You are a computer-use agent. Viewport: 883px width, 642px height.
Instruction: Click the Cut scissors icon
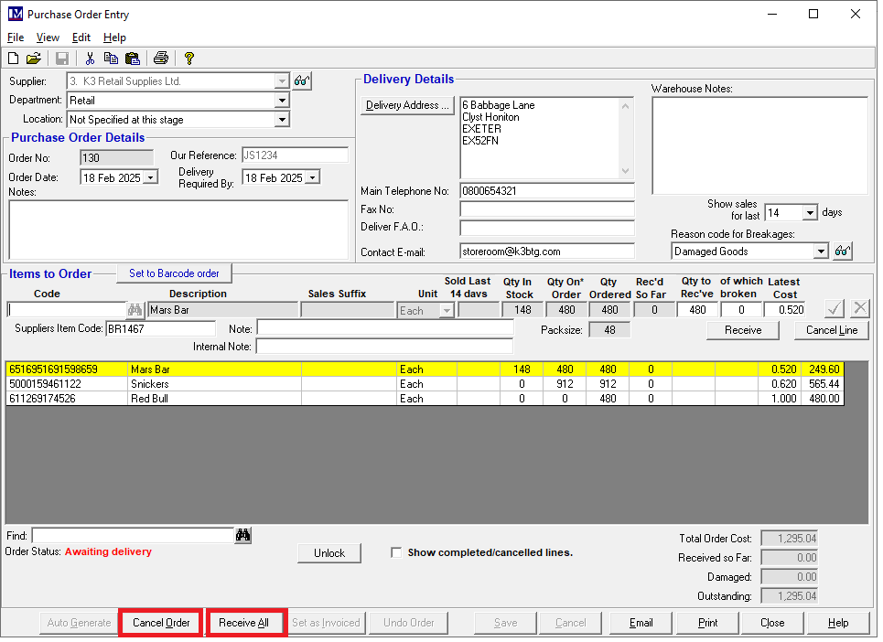pos(90,59)
